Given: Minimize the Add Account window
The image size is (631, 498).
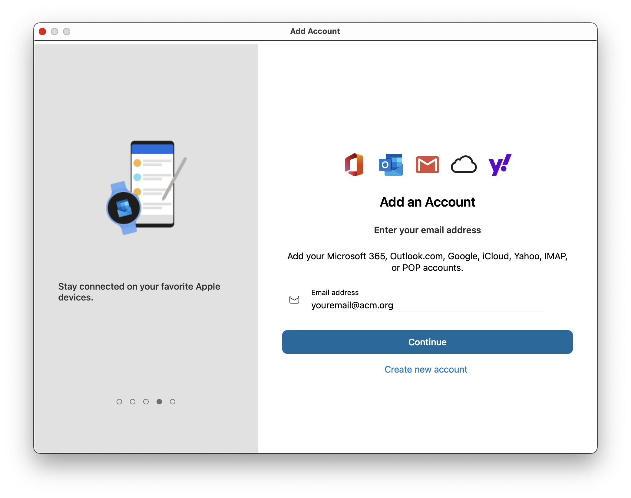Looking at the screenshot, I should point(55,32).
